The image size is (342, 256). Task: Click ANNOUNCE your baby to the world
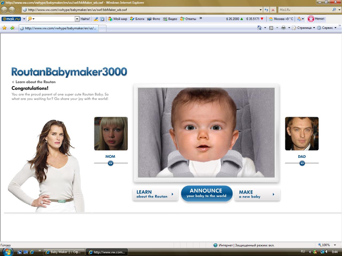click(207, 194)
